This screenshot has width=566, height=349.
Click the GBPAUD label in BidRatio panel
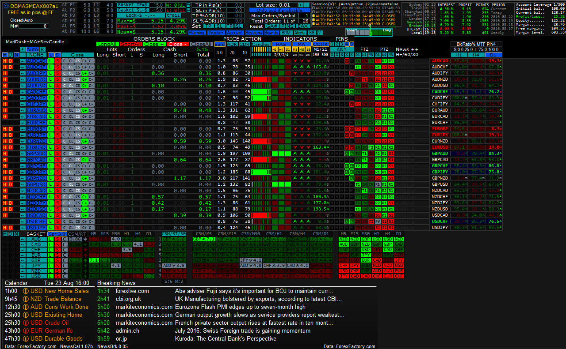click(x=440, y=154)
